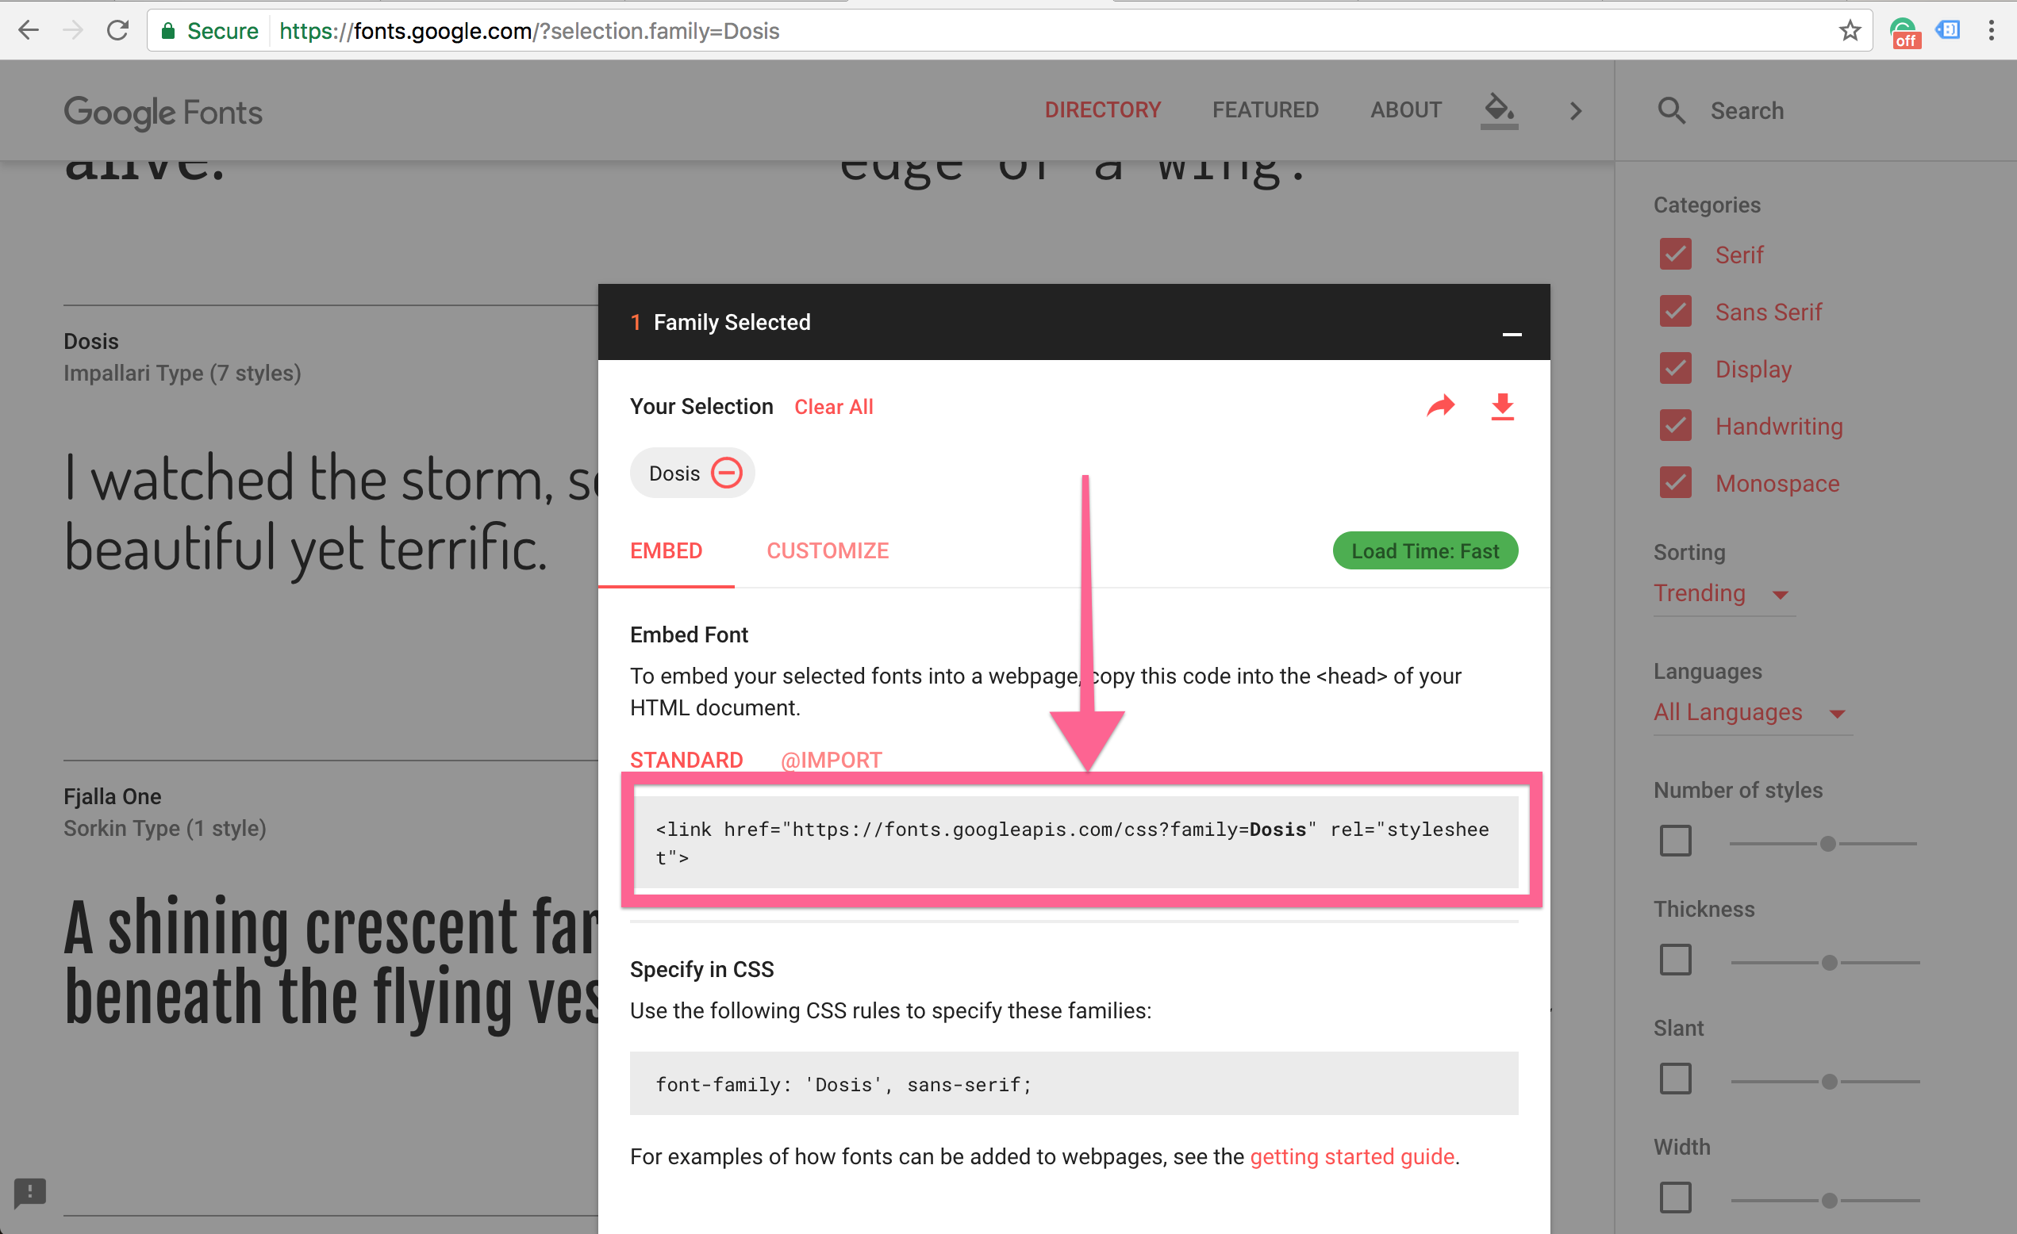Click the search magnifier icon

click(1671, 110)
